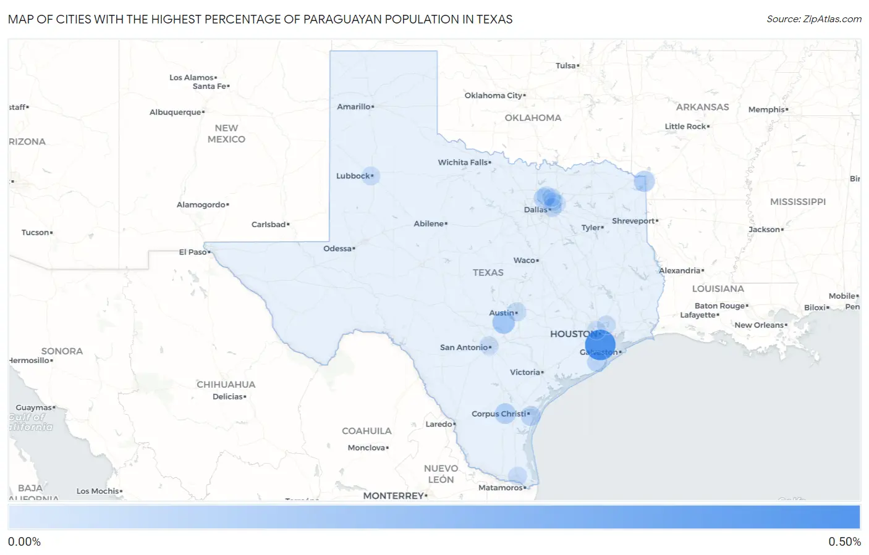Click the large Houston bubble marker
This screenshot has height=555, width=869.
pyautogui.click(x=600, y=345)
